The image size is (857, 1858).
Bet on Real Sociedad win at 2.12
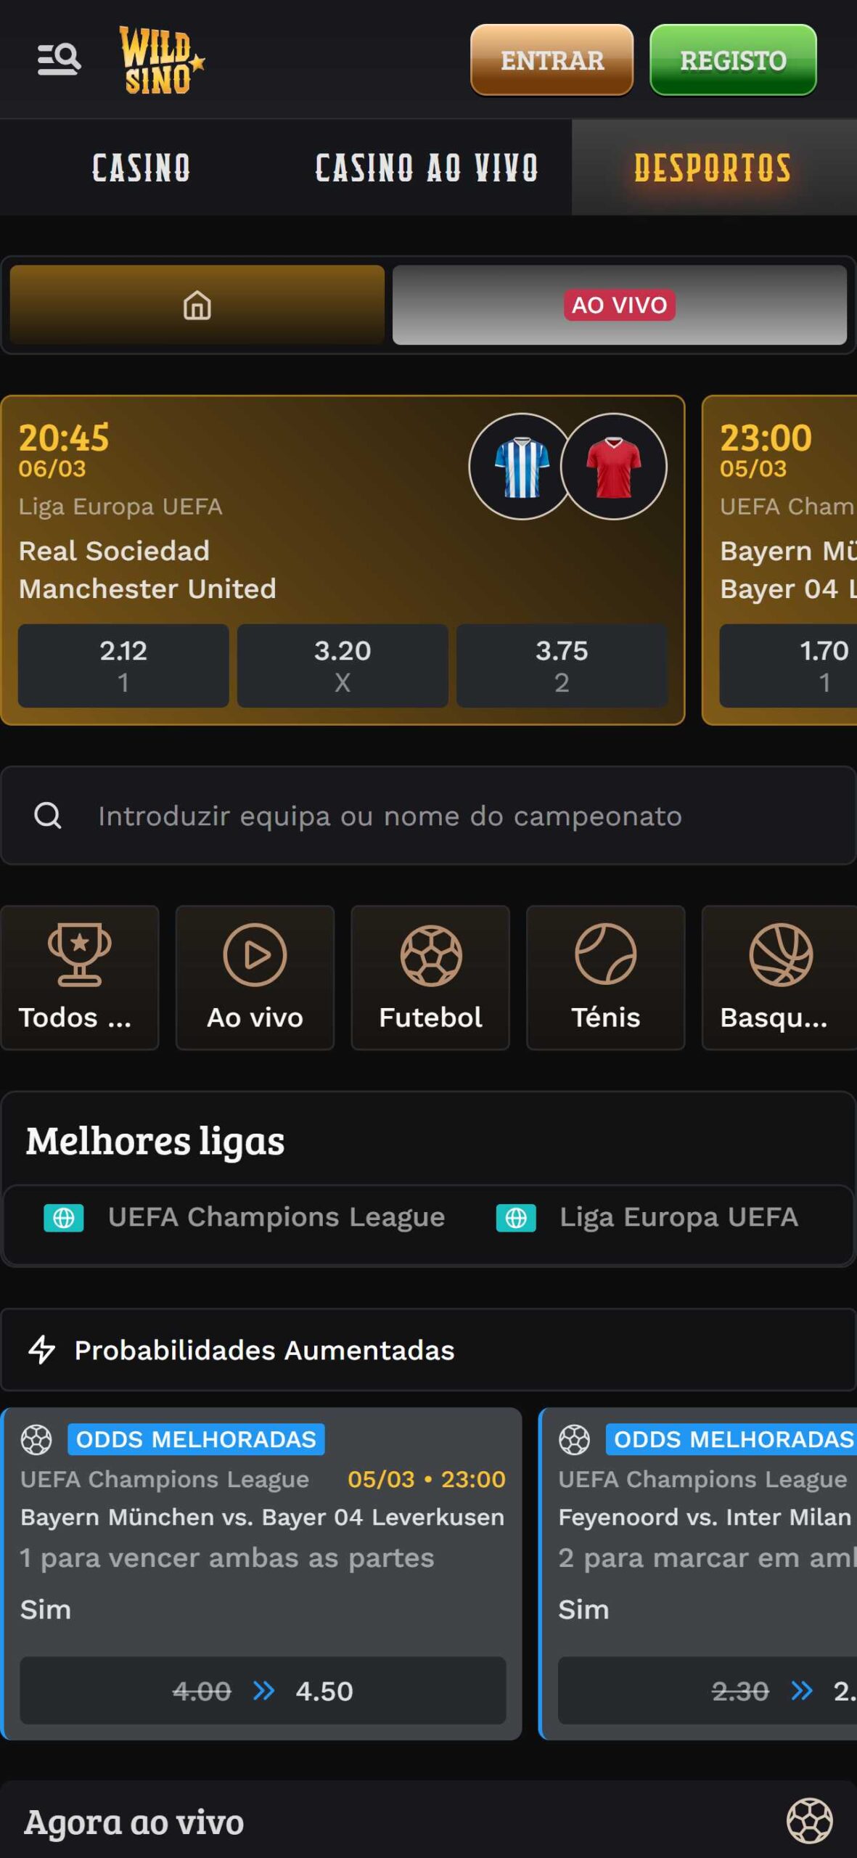coord(123,666)
